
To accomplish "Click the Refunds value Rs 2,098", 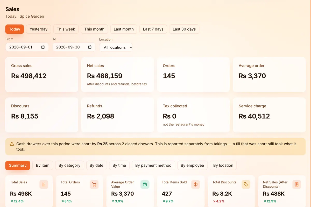I will point(101,116).
